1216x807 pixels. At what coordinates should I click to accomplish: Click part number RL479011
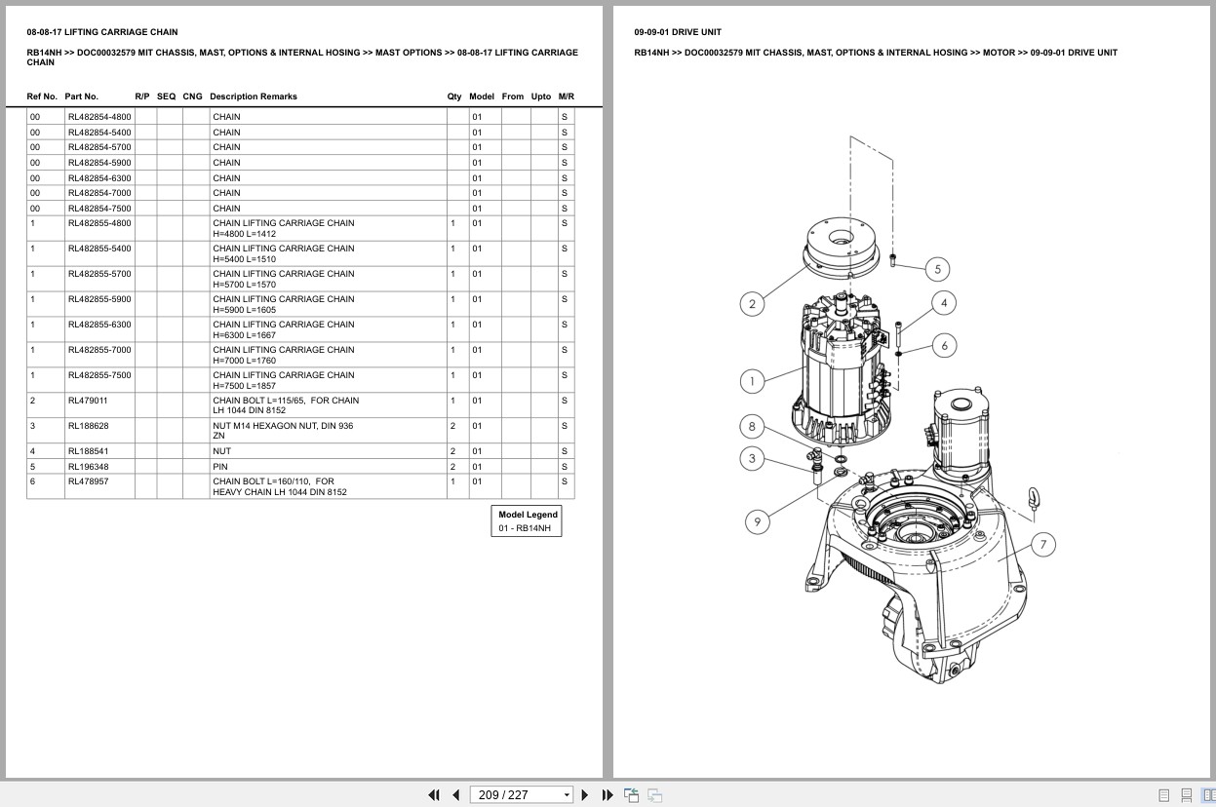[x=88, y=401]
